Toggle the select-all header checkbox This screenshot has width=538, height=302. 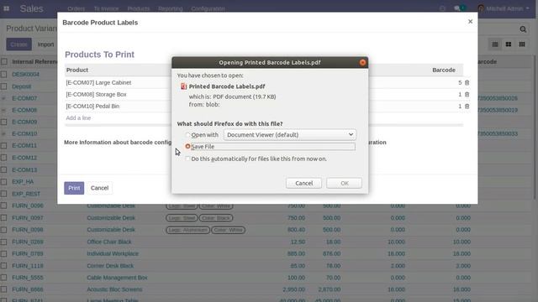(x=3, y=61)
